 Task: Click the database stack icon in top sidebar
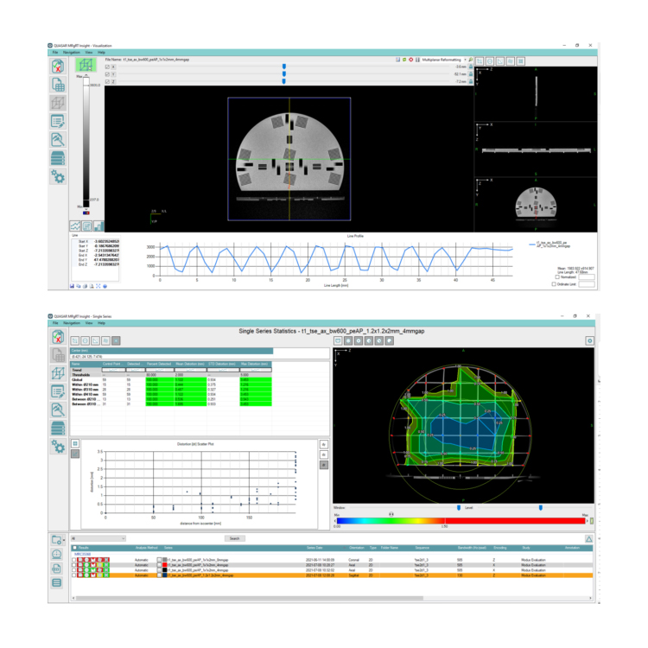[59, 158]
